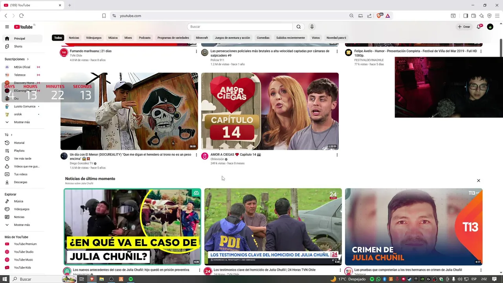Open Descargas in the sidebar
Image resolution: width=503 pixels, height=283 pixels.
click(22, 182)
